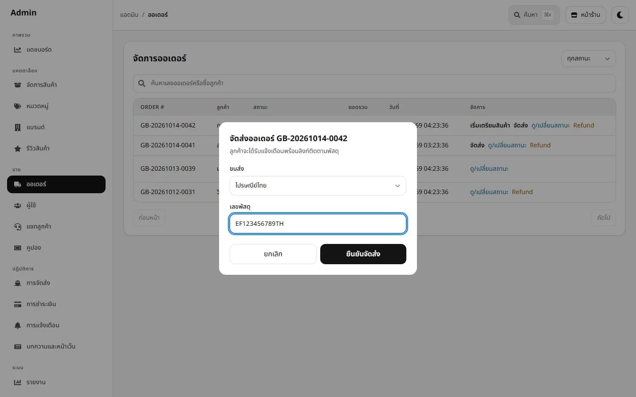Toggle dark mode with the moon icon
The image size is (636, 397).
(x=620, y=15)
